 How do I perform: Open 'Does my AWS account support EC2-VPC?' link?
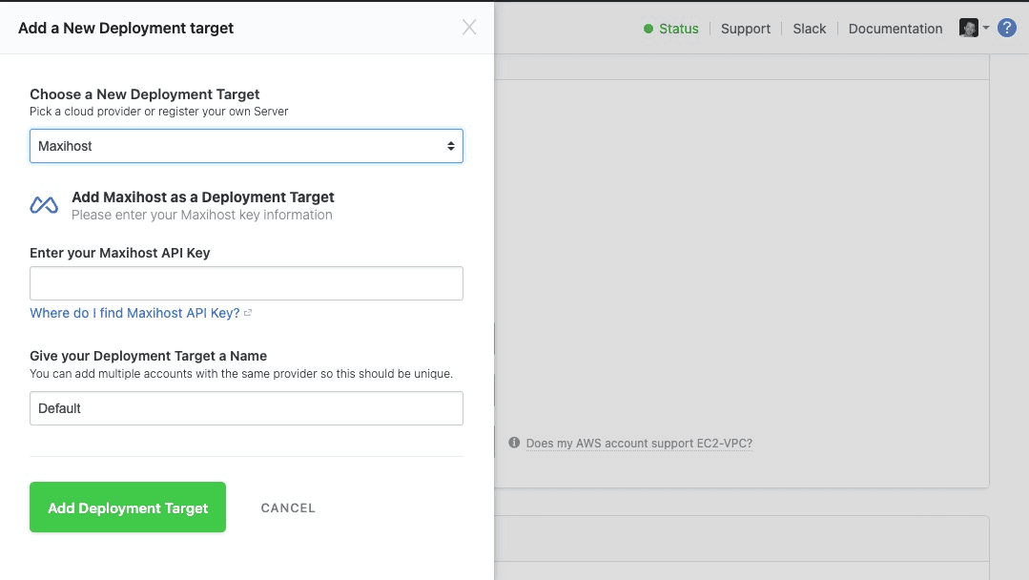639,443
